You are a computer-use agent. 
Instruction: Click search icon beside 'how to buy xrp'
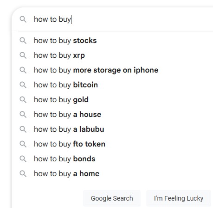[23, 55]
